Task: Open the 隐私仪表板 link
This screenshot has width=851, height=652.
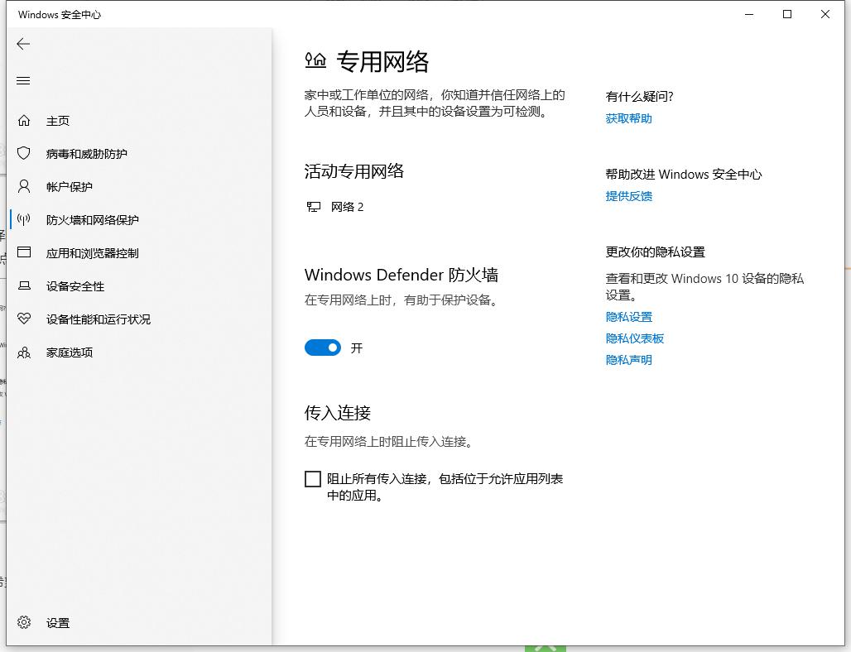Action: [634, 338]
